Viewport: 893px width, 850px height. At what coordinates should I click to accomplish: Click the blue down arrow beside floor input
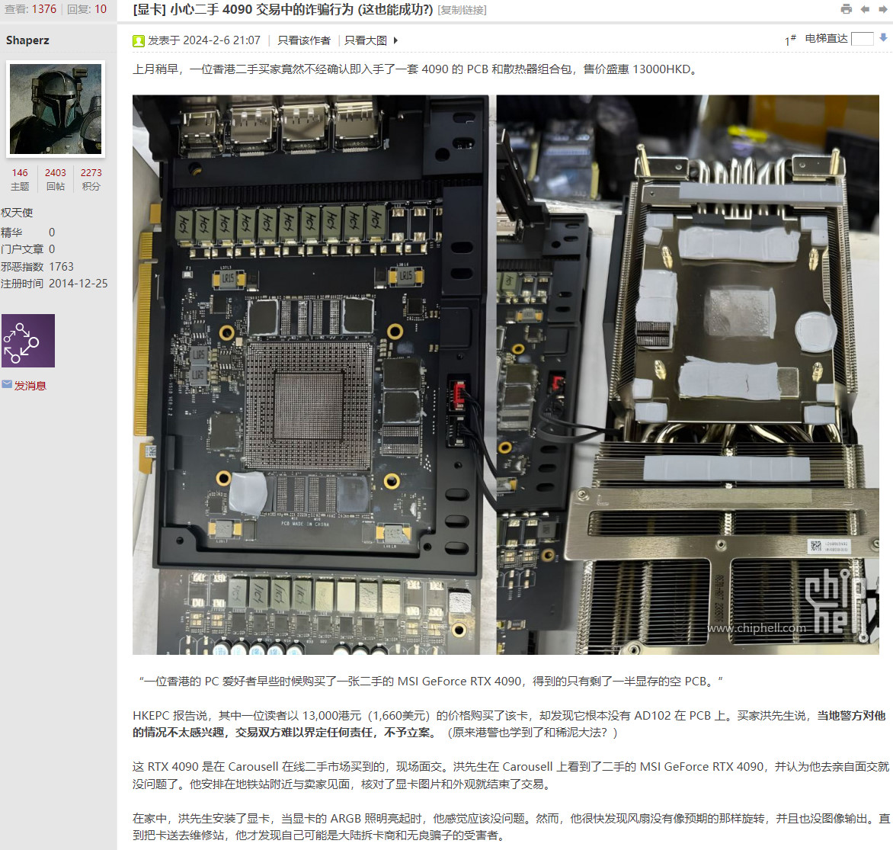tap(883, 37)
